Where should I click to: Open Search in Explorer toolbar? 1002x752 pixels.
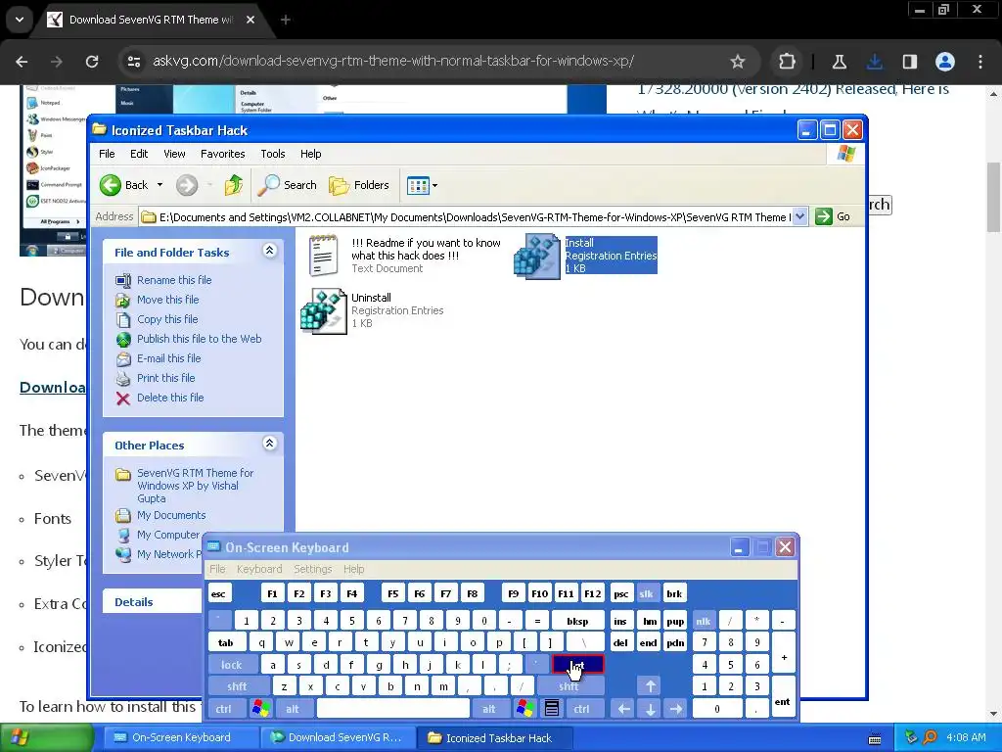287,185
